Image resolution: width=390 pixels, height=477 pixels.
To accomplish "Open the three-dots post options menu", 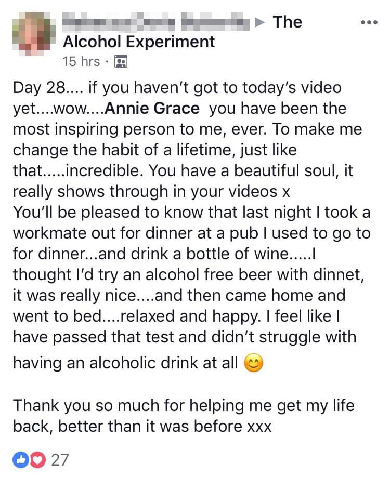I will pyautogui.click(x=369, y=22).
